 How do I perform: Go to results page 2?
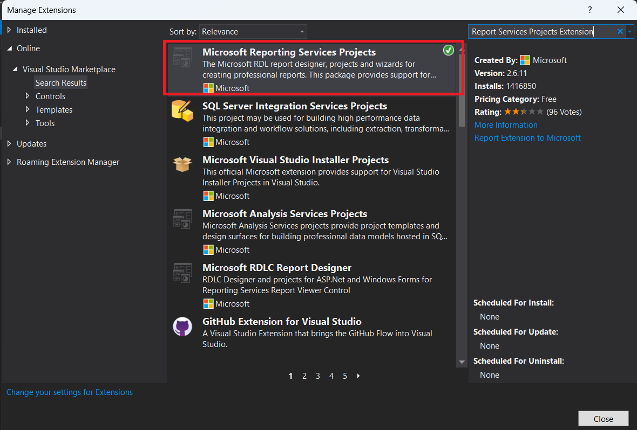pyautogui.click(x=304, y=376)
